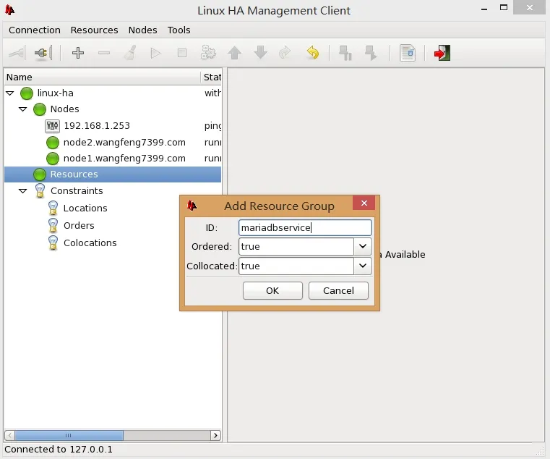This screenshot has height=459, width=550.
Task: Open the Resources menu
Action: tap(95, 30)
